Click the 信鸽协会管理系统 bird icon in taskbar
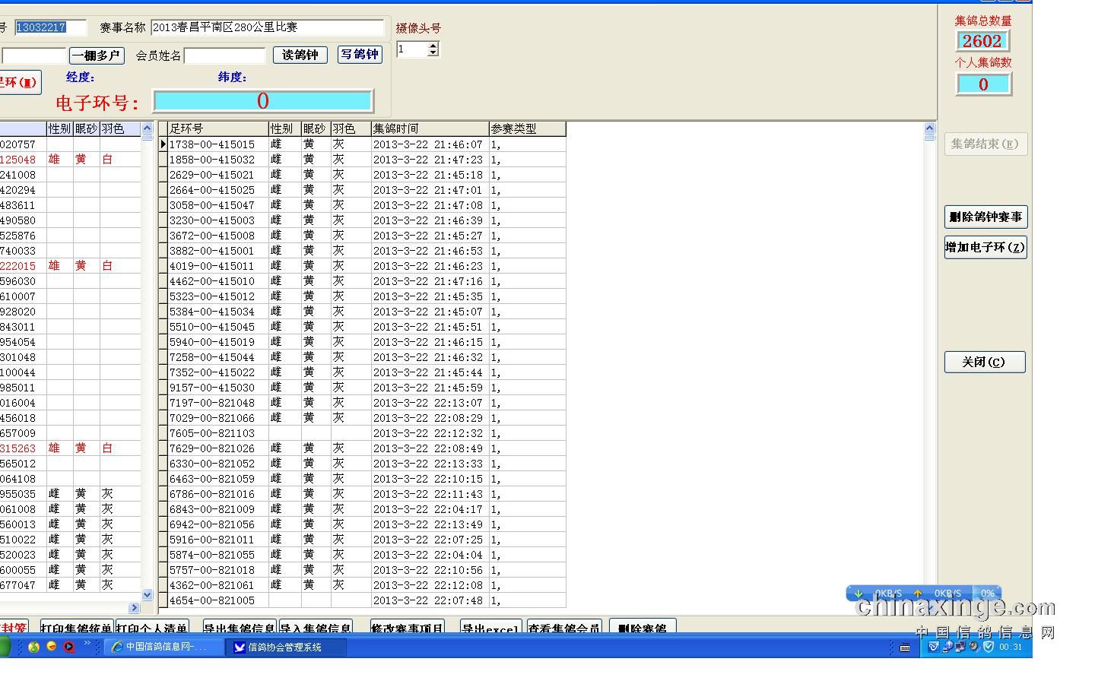Viewport: 1095px width, 684px height. coord(240,647)
